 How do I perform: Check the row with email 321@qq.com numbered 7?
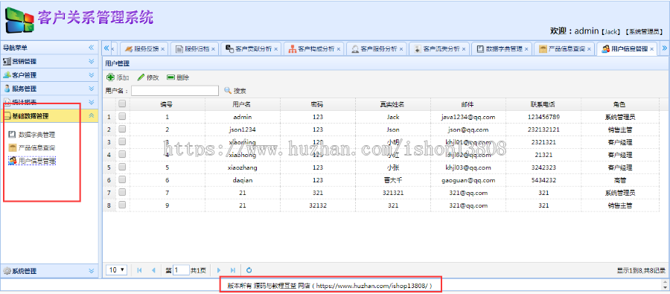click(122, 192)
